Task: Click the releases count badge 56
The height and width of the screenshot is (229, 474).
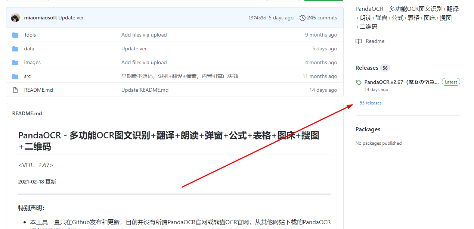Action: pos(385,68)
